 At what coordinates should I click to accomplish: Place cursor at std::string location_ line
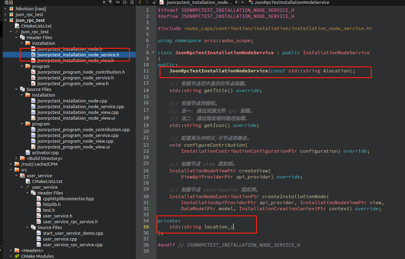201,227
